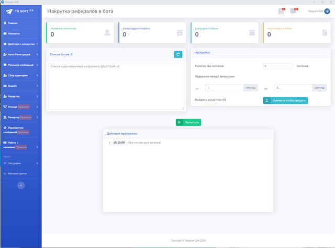335x248 pixels.
Task: Expand the Клонер menu chevron
Action: (37, 107)
